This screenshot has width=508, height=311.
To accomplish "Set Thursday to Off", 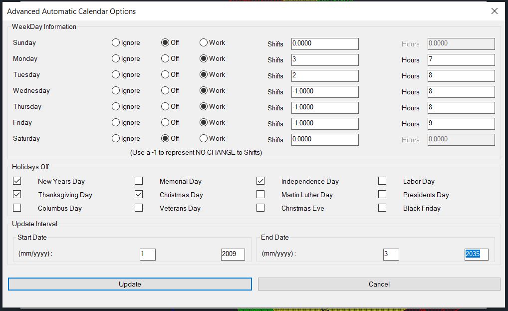I will point(164,106).
